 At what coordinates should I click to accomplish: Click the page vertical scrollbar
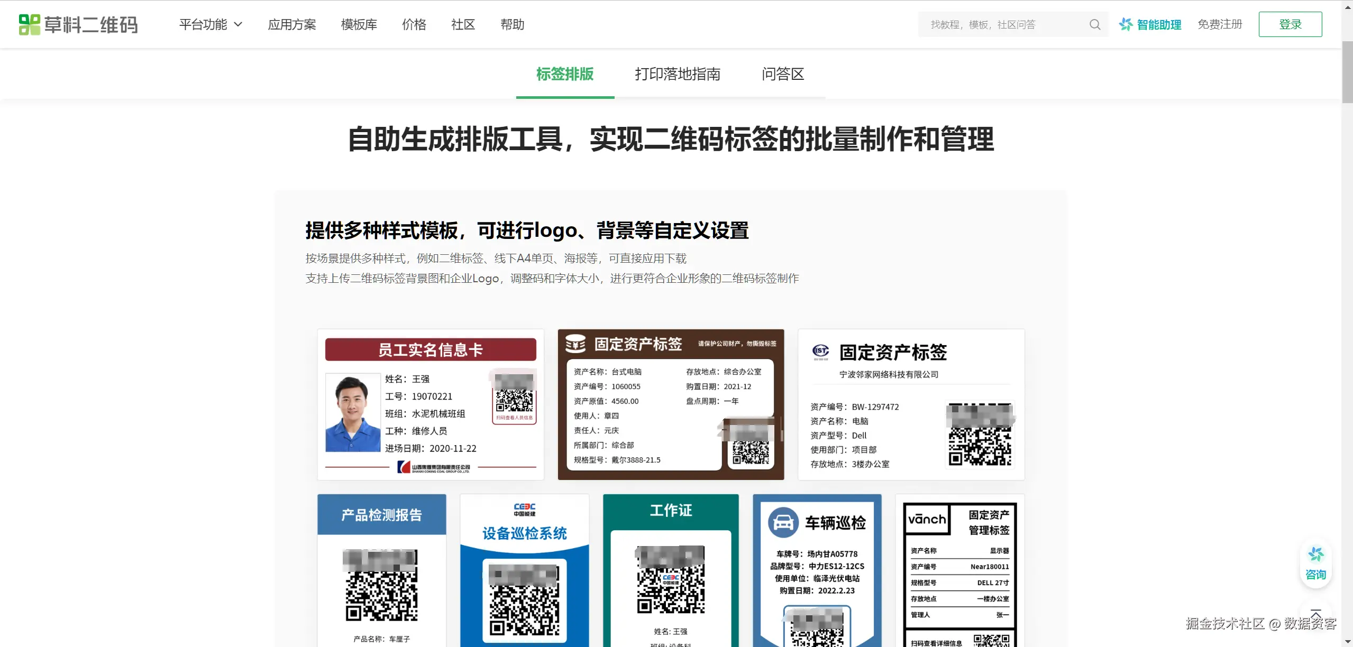tap(1347, 72)
